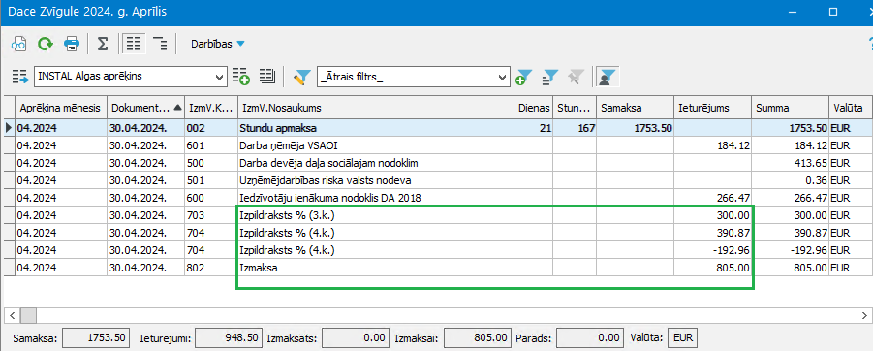Sort by the Aprēķina mēnesis column header
873x351 pixels.
tap(61, 108)
